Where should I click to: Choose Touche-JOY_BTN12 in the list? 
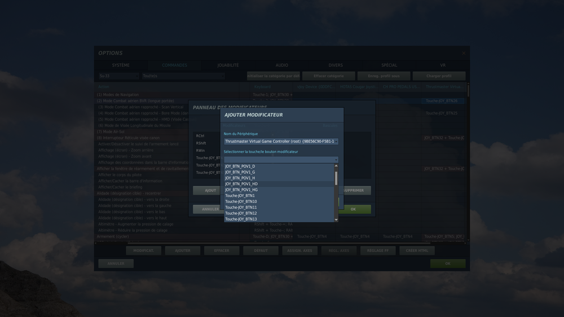279,213
